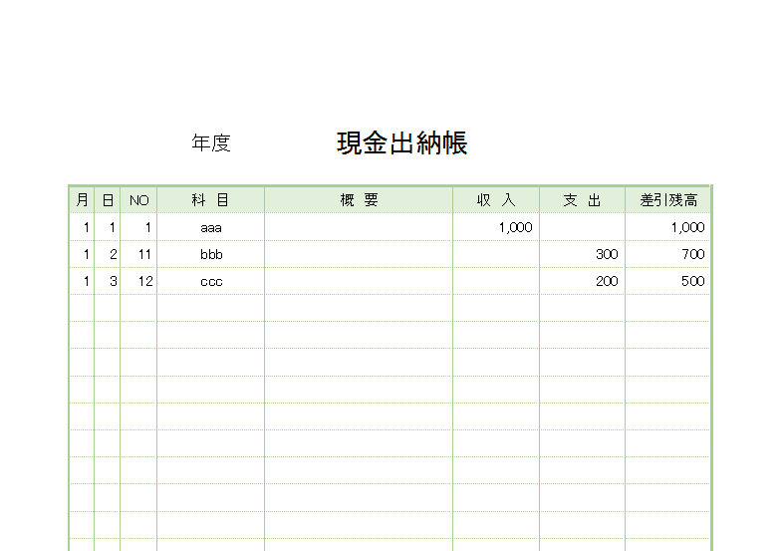
Task: Click the 差引残高 column header
Action: 668,200
